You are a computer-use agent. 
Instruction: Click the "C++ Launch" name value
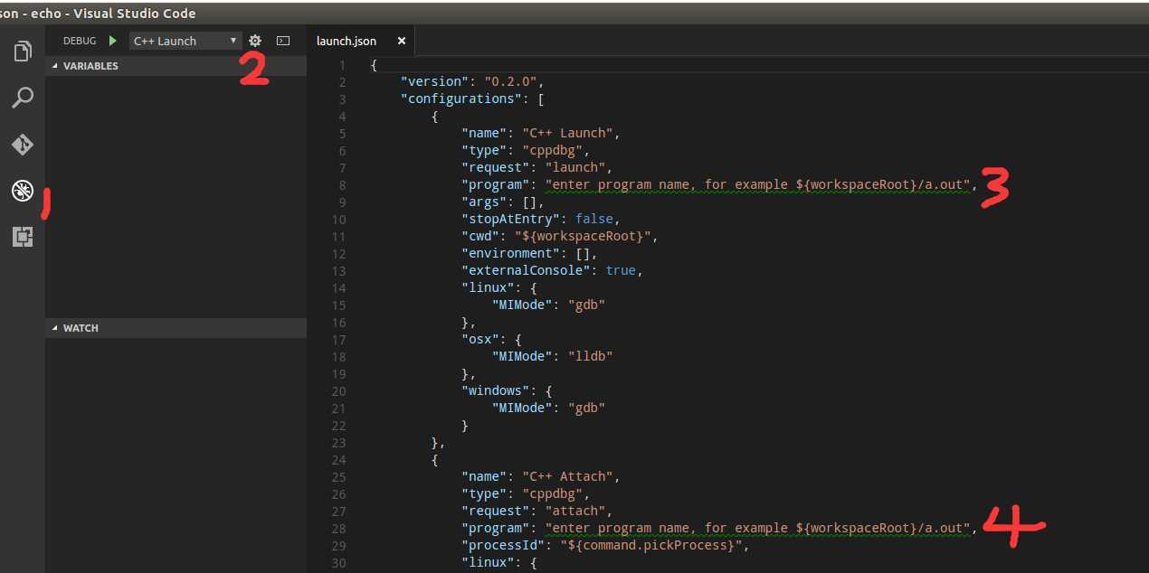coord(567,133)
